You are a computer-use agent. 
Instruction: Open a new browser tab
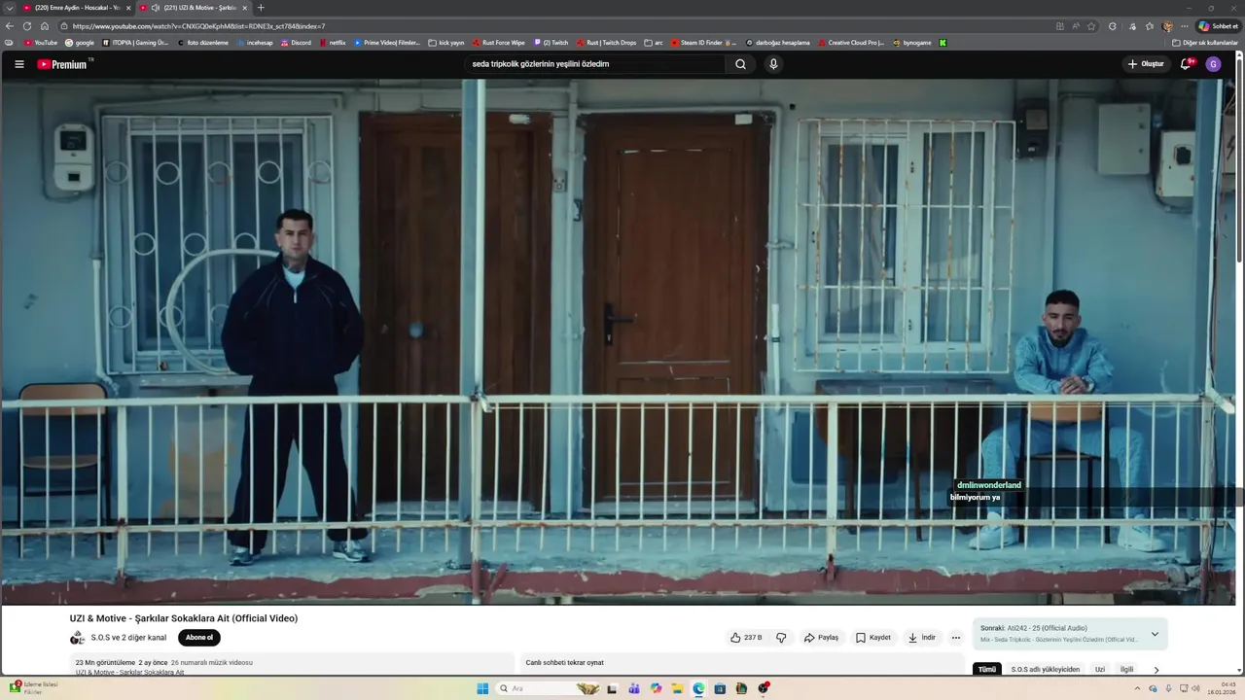pos(261,8)
